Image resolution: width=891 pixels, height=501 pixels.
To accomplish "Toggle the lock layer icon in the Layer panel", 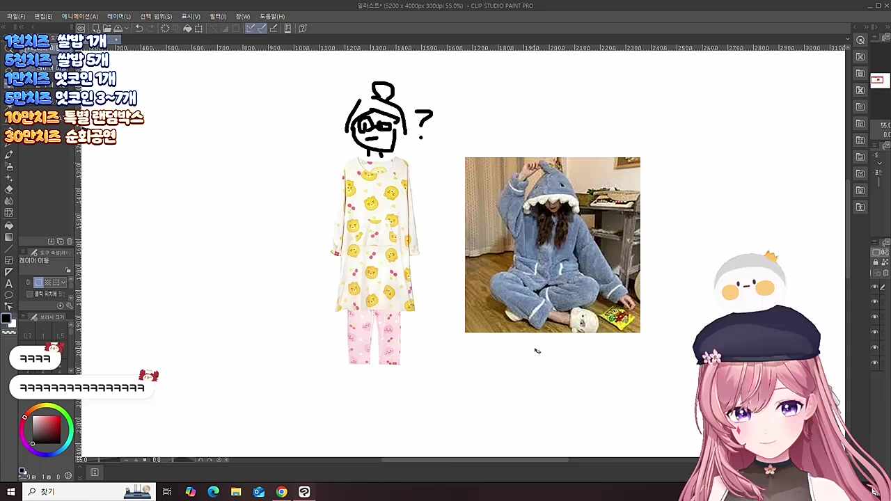I will (x=876, y=262).
